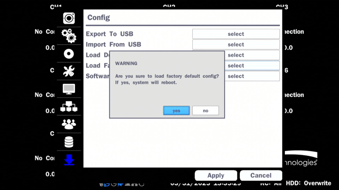The height and width of the screenshot is (190, 339).
Task: Decline the warning with no button
Action: [x=205, y=111]
